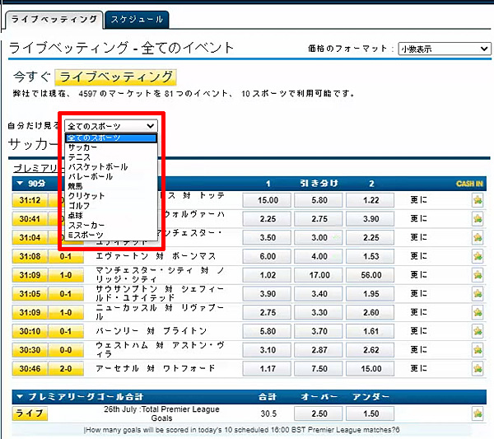494x439 pixels.
Task: Click the 56.00 away odds
Action: pos(370,275)
